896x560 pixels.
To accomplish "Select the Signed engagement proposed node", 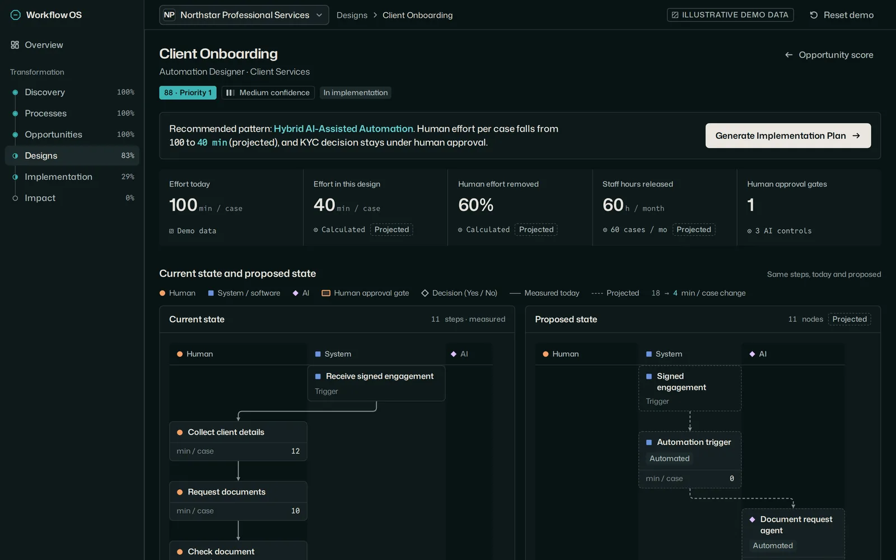I will 690,389.
